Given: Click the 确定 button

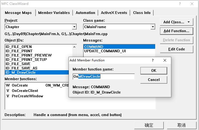Looking at the screenshot, I should coord(149,125).
